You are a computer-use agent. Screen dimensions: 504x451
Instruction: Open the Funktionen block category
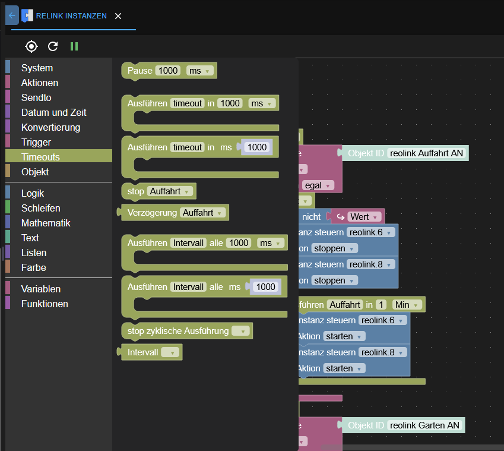[x=45, y=304]
